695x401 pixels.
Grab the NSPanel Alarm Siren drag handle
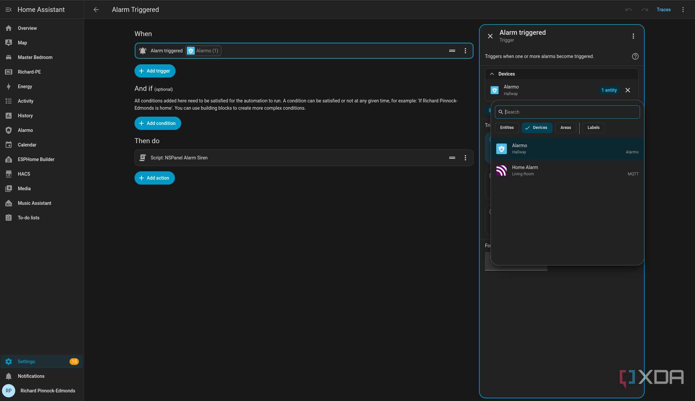click(452, 158)
